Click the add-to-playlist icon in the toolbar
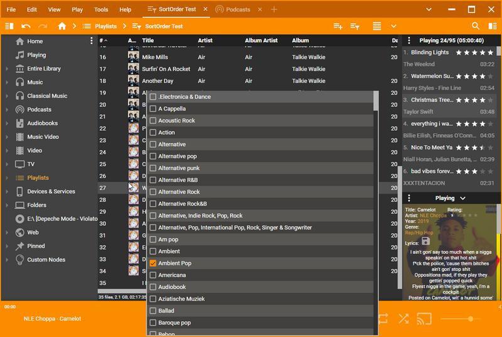 point(338,26)
